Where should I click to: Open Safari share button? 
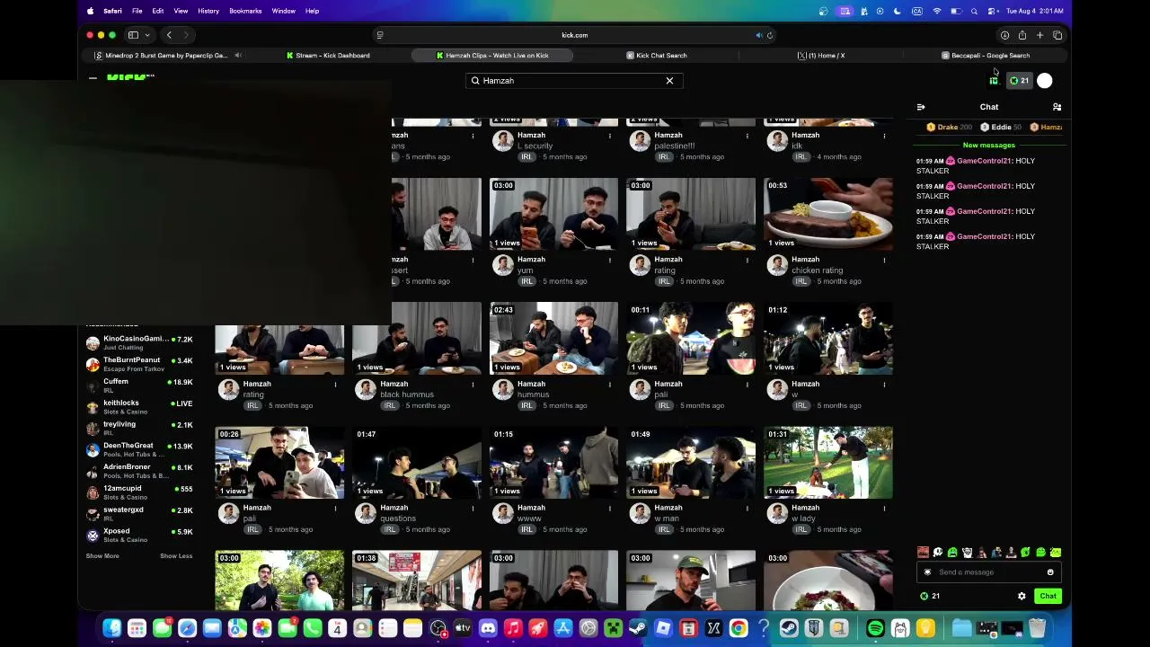(1022, 35)
